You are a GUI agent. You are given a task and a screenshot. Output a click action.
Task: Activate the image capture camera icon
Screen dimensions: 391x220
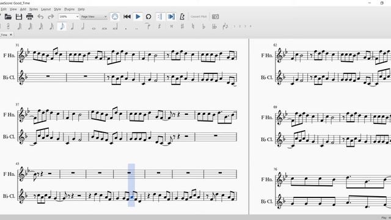click(216, 16)
